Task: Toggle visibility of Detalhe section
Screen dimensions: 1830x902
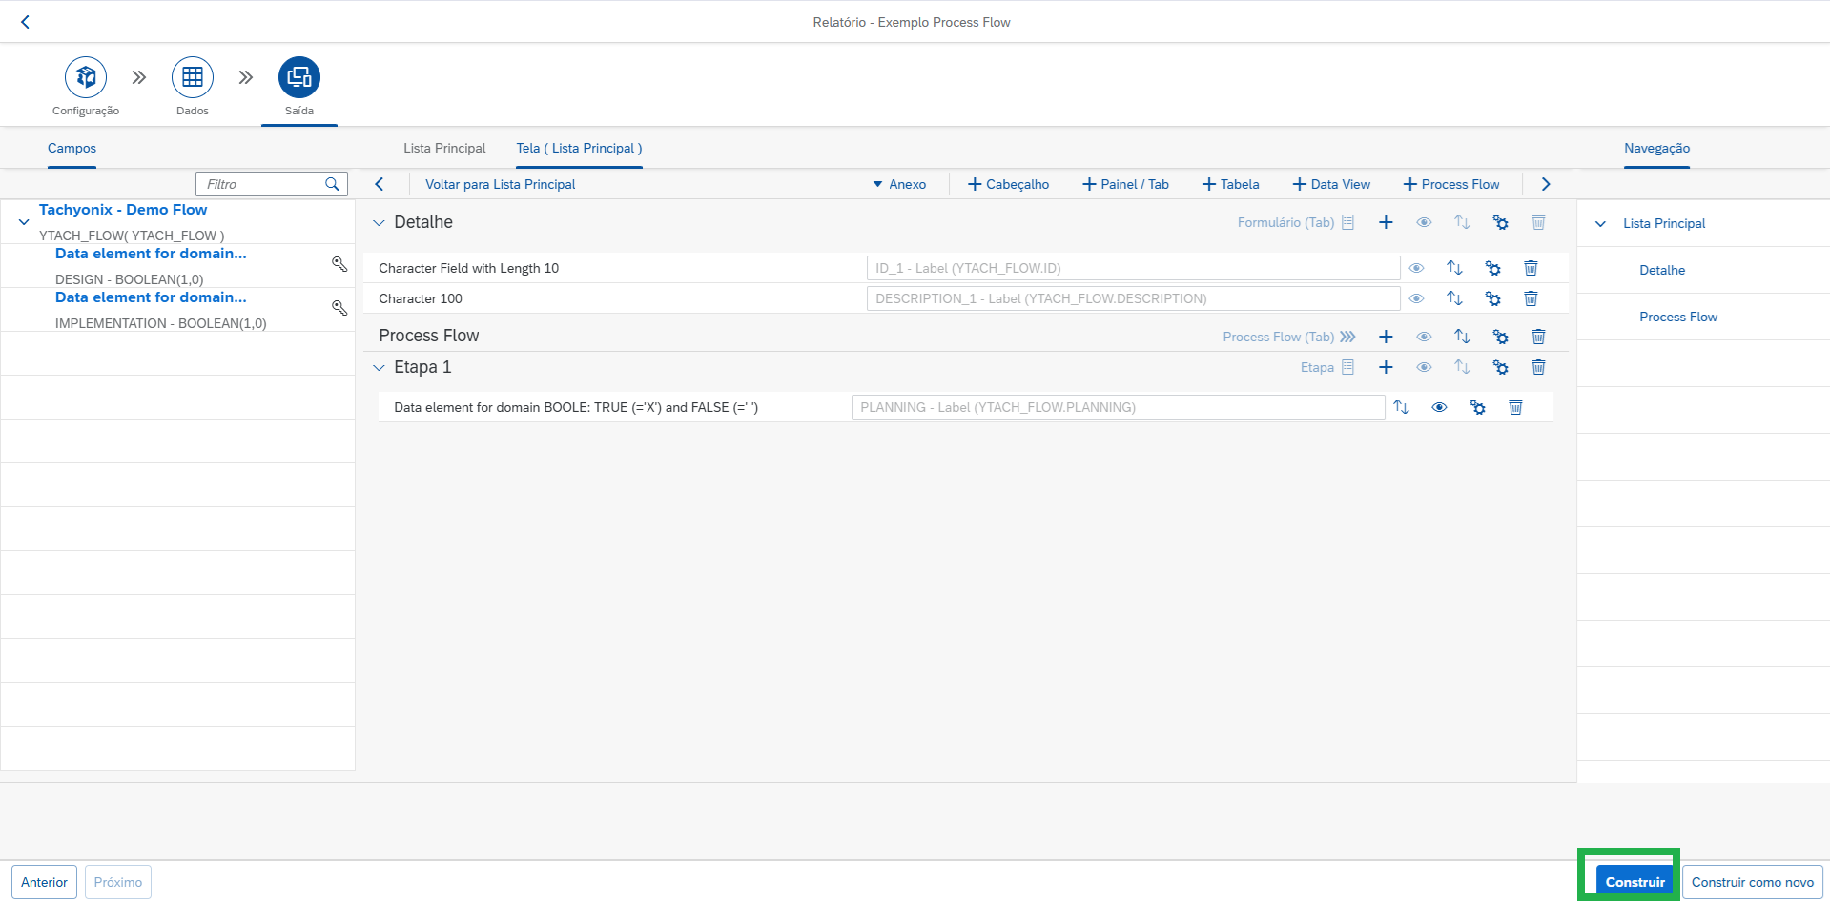Action: click(x=1424, y=222)
